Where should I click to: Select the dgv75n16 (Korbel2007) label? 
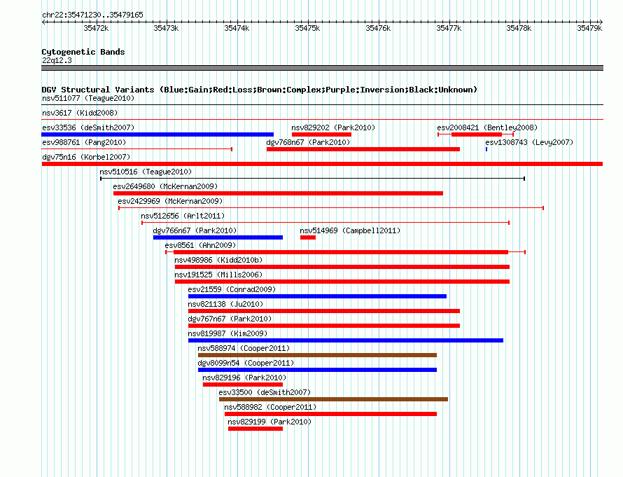click(86, 157)
